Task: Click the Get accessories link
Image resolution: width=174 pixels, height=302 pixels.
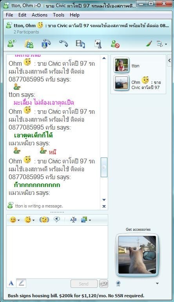Action: coord(138,229)
